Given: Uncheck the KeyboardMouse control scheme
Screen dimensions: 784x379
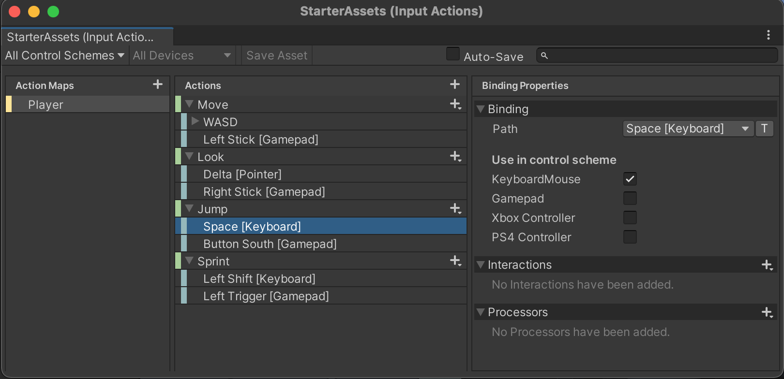Looking at the screenshot, I should tap(630, 179).
